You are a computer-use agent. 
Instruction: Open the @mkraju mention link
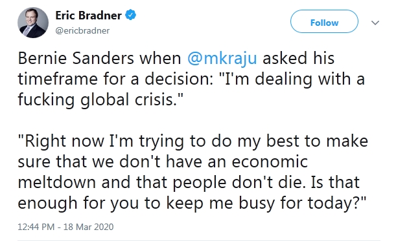pyautogui.click(x=222, y=58)
